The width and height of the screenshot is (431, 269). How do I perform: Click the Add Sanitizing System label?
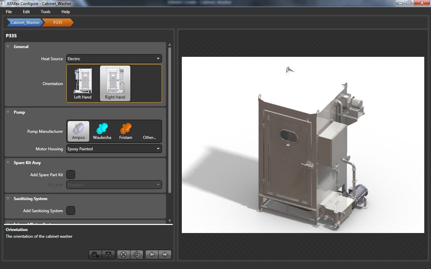click(43, 211)
